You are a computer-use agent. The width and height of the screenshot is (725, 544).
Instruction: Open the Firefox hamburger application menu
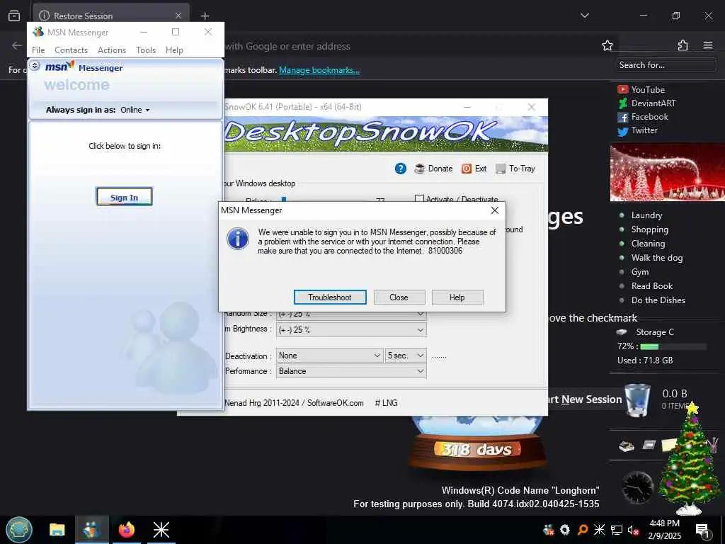[708, 45]
